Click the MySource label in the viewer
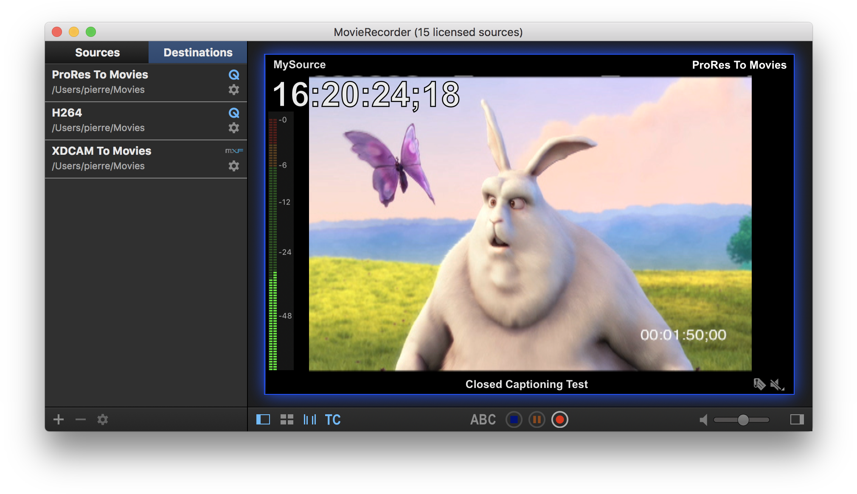 point(300,64)
